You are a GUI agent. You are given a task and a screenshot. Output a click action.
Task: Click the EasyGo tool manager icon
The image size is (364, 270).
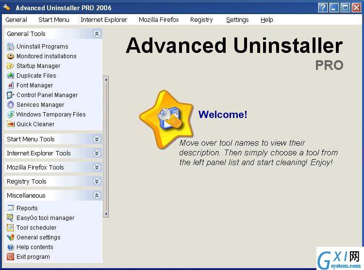11,218
